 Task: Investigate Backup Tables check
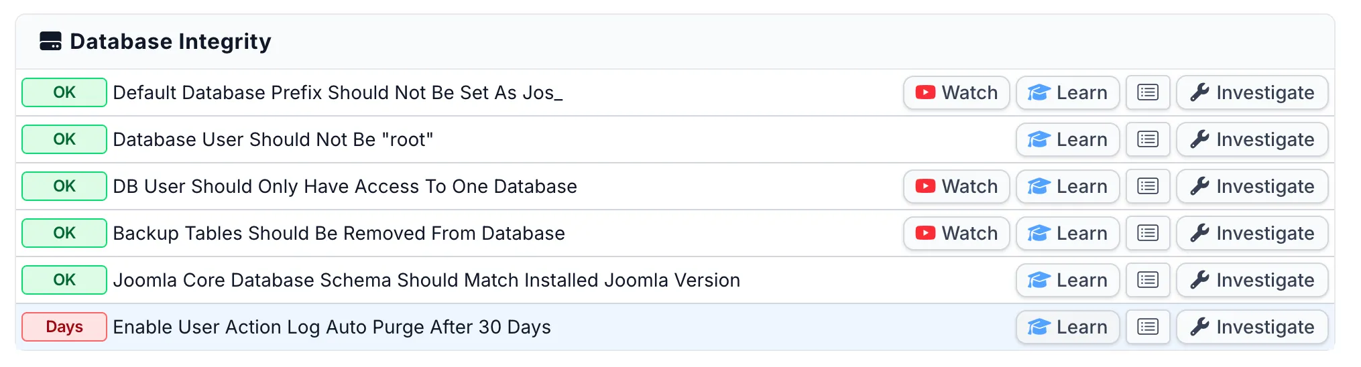click(x=1252, y=233)
